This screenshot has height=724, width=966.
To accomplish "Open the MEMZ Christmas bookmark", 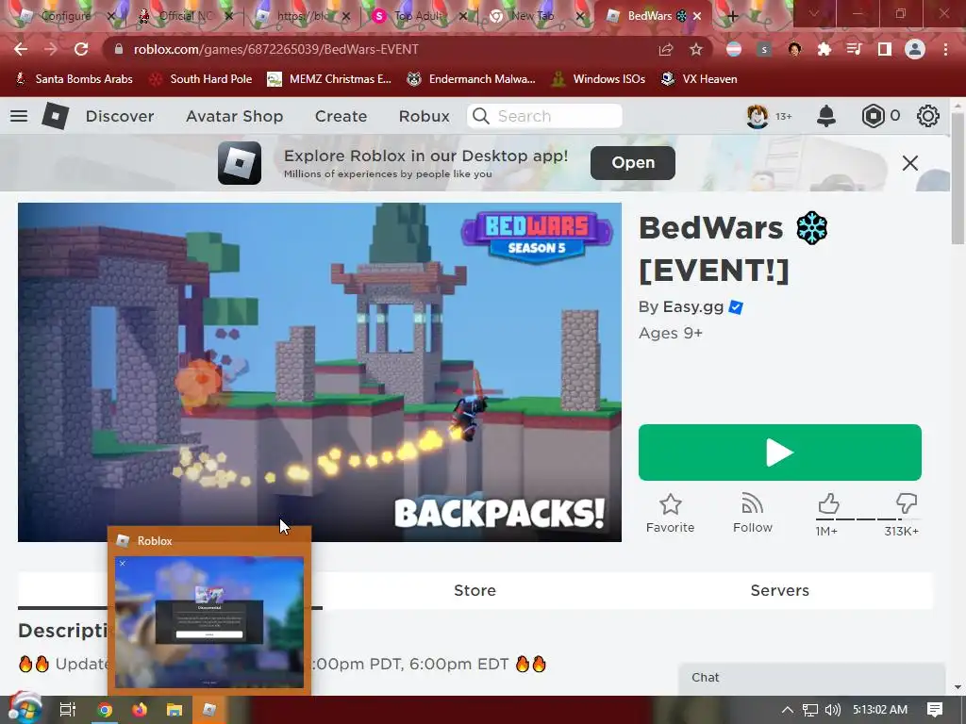I will click(x=329, y=79).
